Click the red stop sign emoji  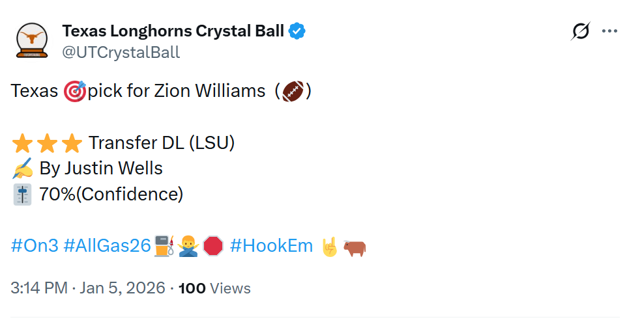[x=213, y=246]
